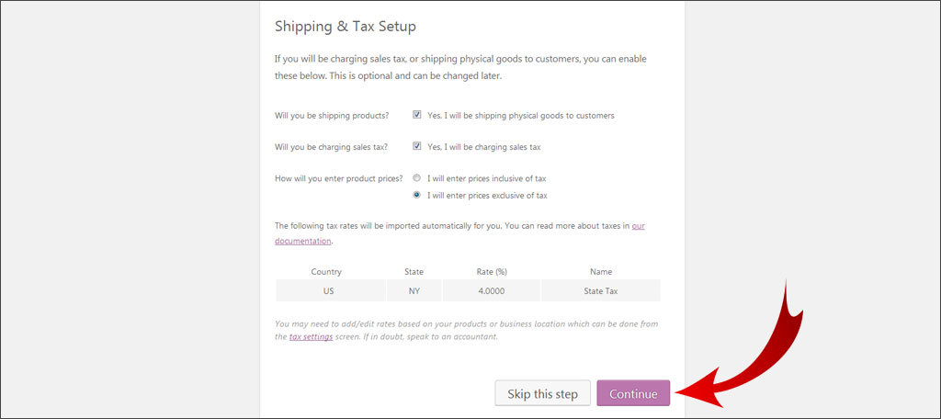Follow the 'tax settings' link

click(x=311, y=337)
